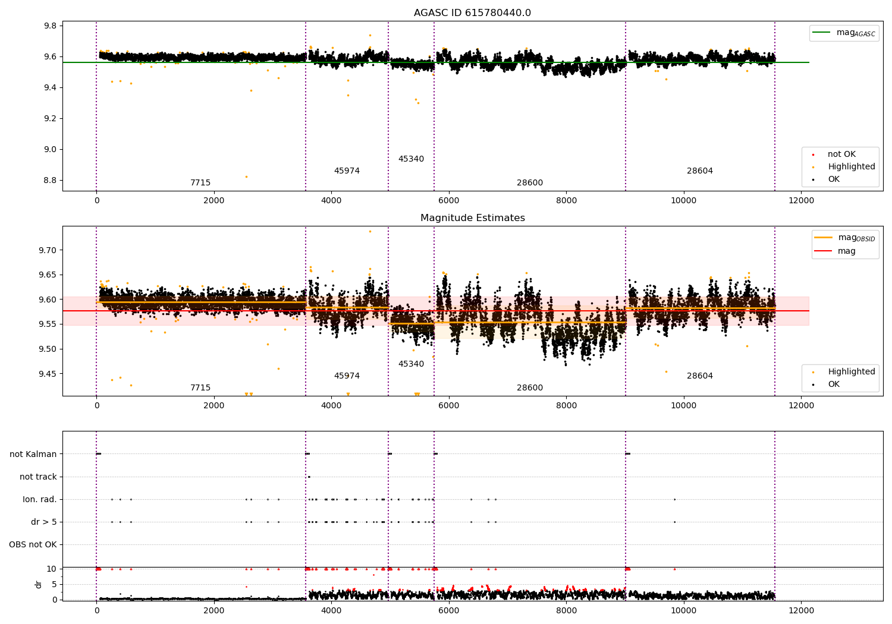Image resolution: width=892 pixels, height=624 pixels.
Task: Click x-tick 6000 under the Magnitude Estimates panel
Action: tap(449, 406)
